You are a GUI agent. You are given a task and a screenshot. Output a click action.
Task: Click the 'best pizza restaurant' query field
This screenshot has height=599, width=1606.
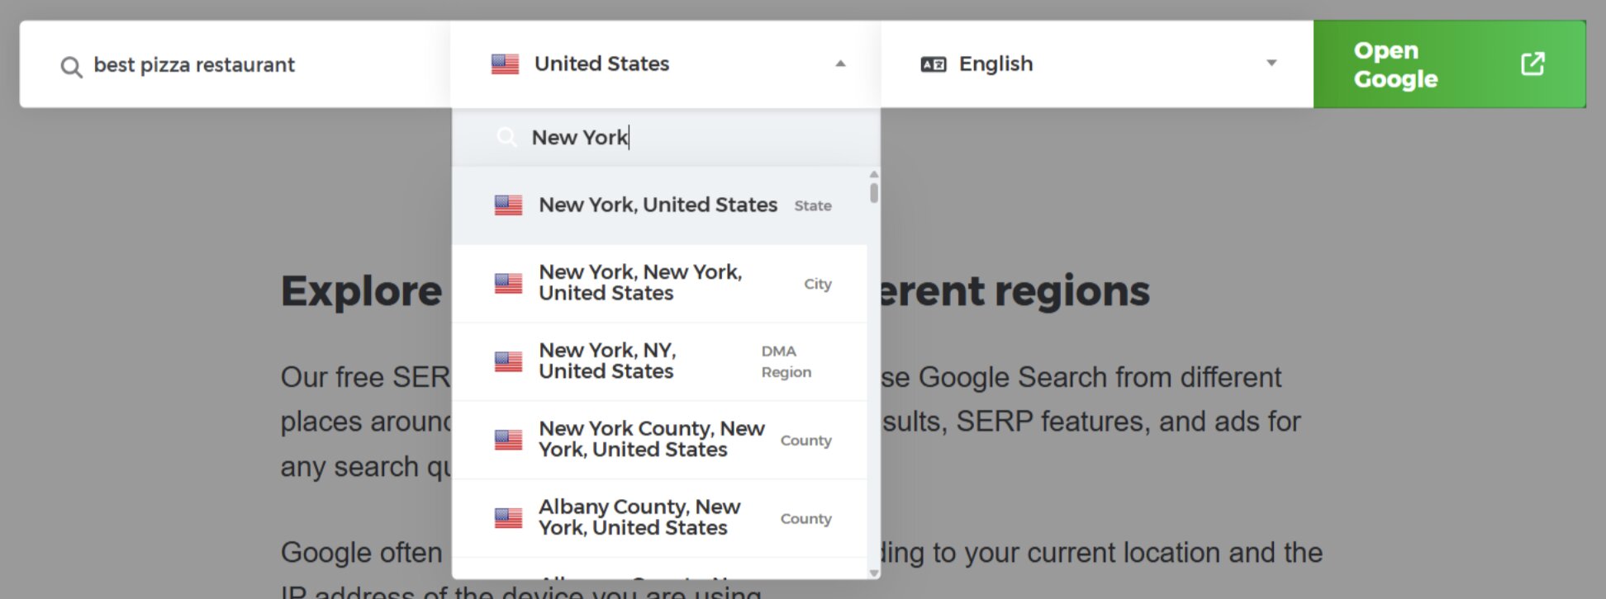click(235, 64)
